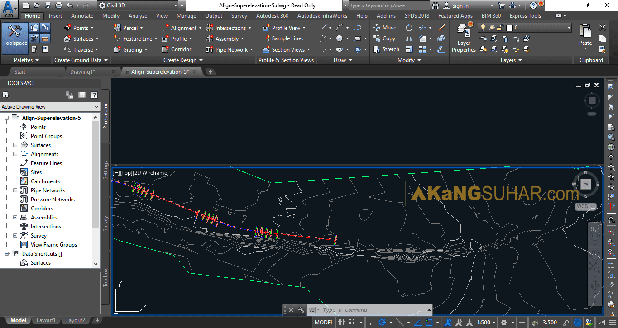Select the Copy tool in Modify panel
618x328 pixels.
[x=384, y=38]
